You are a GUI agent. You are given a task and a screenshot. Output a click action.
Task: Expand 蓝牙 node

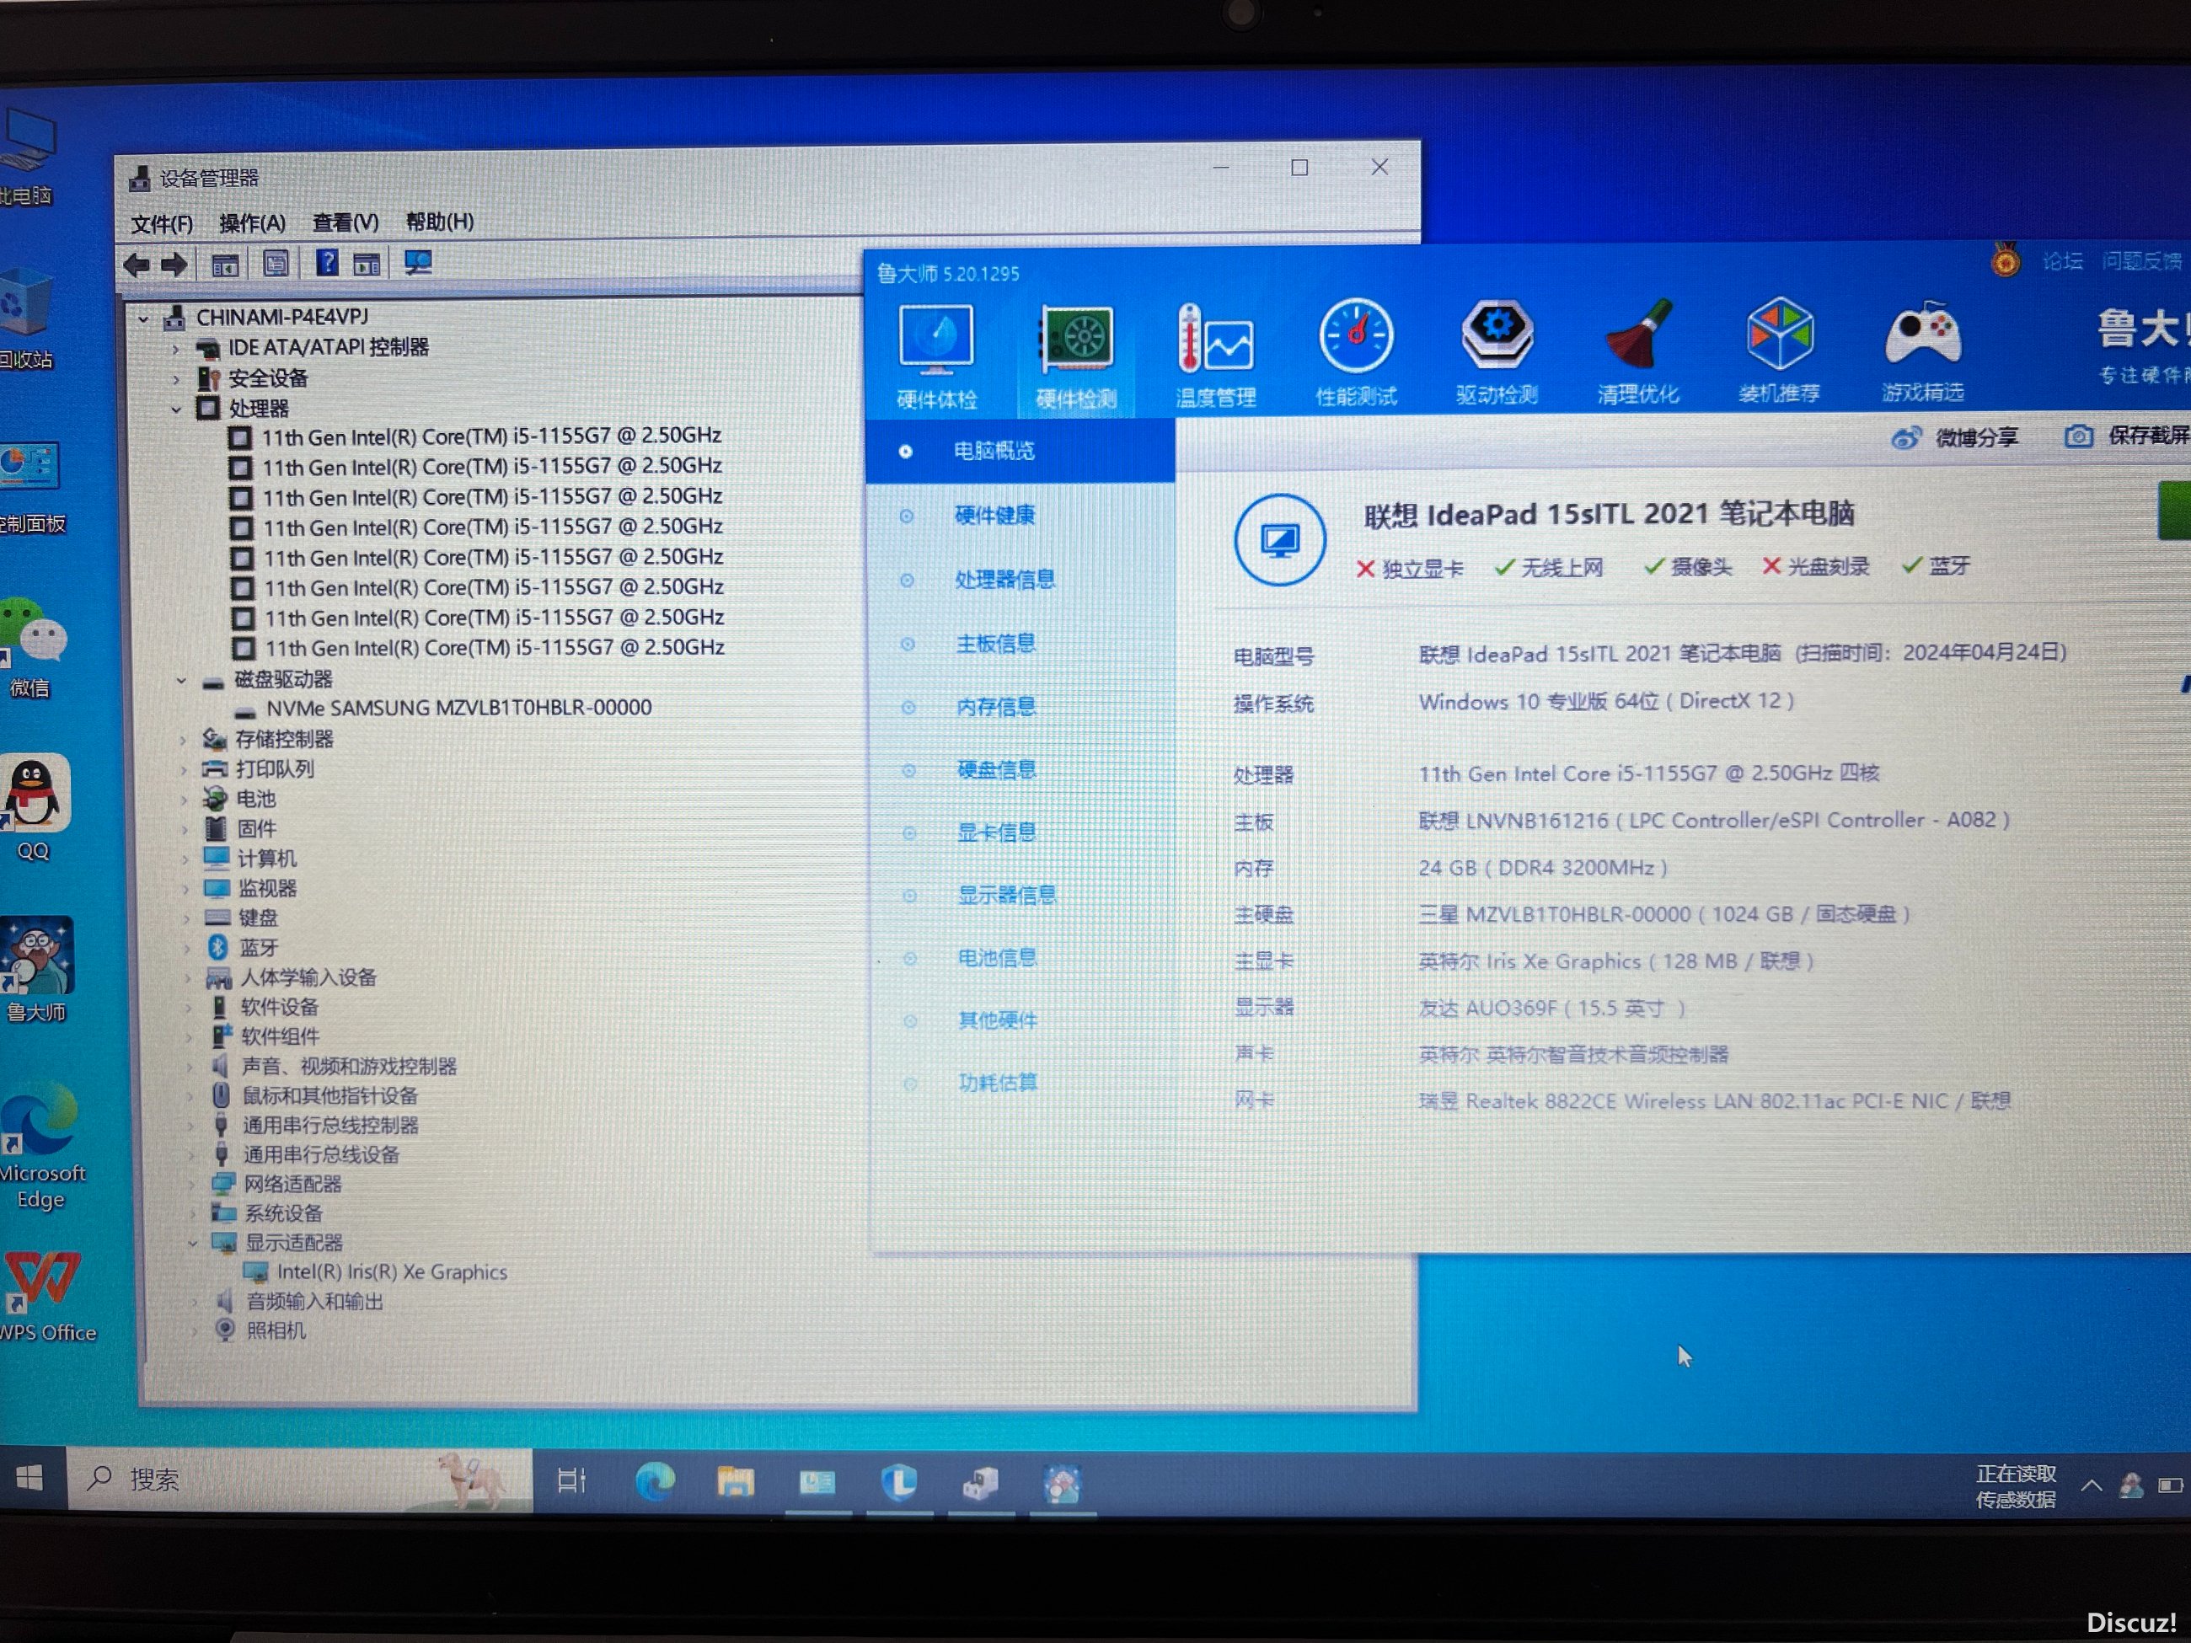tap(186, 949)
